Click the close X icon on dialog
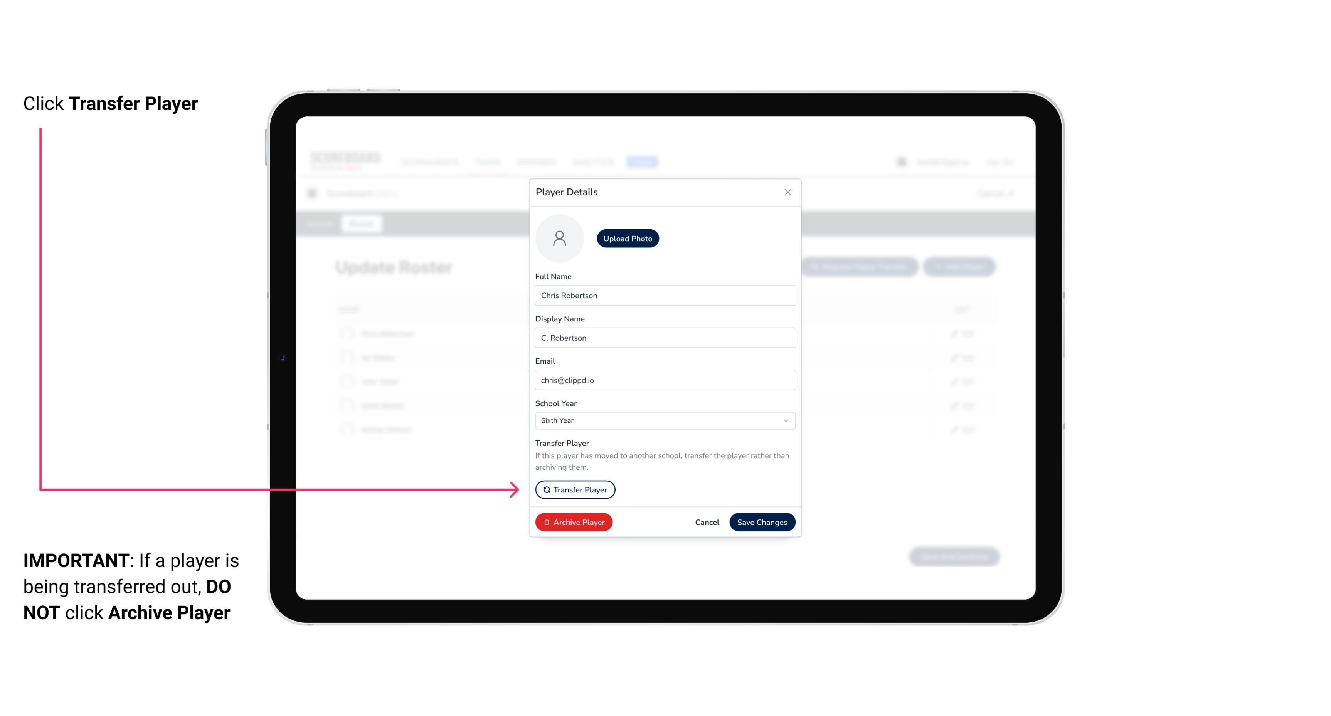Screen dimensions: 1331x716 click(787, 192)
